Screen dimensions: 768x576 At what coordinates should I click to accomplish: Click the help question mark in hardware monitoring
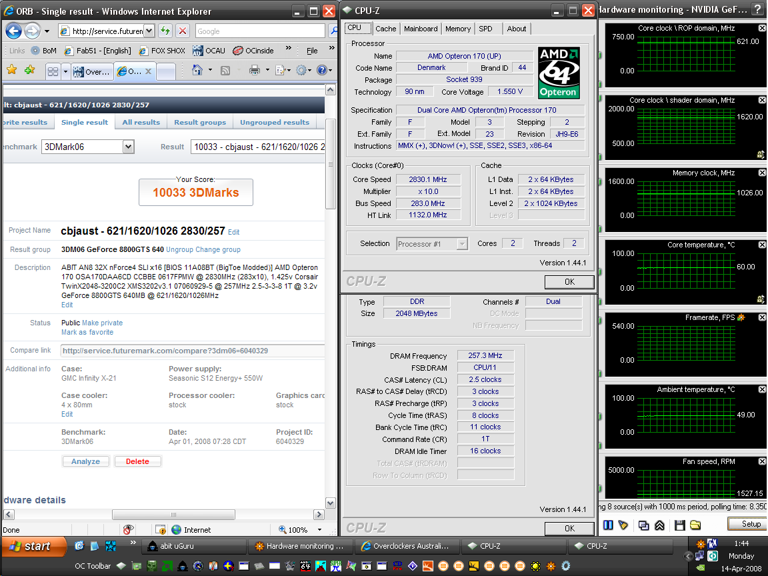coord(758,9)
